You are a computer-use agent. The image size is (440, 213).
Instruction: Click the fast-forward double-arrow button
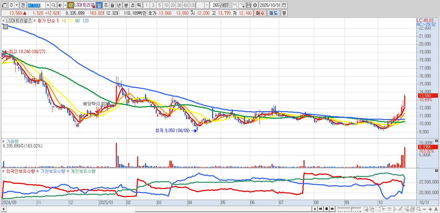(x=332, y=209)
